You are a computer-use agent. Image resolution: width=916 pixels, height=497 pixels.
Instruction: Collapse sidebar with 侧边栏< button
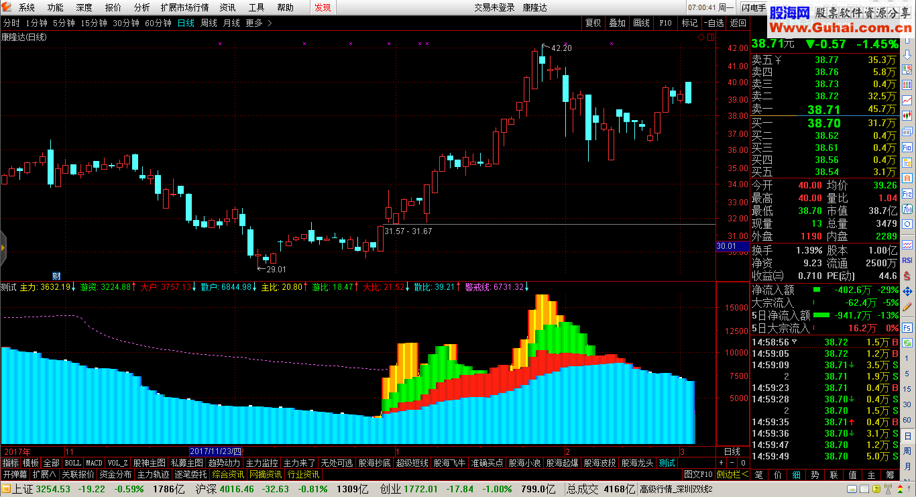(732, 474)
